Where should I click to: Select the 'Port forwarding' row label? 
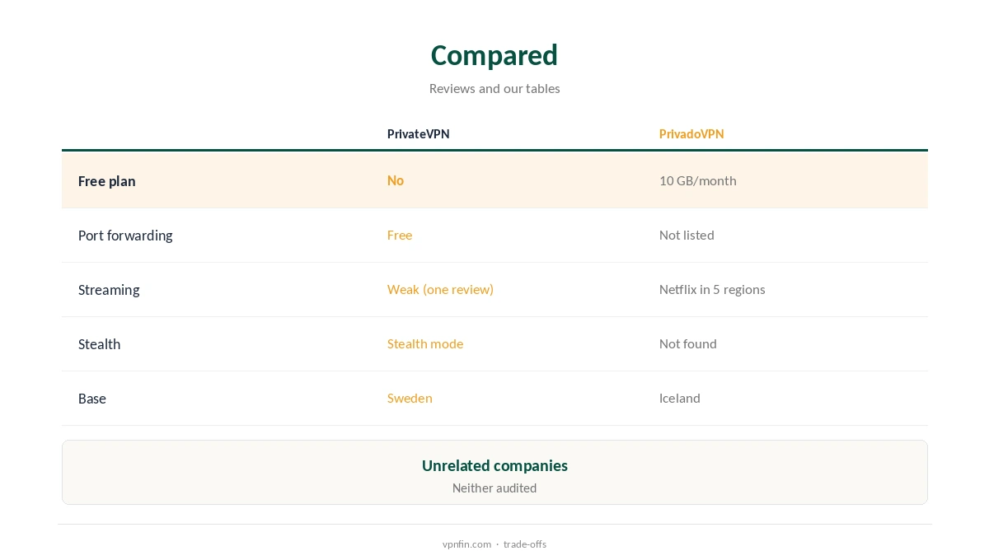point(125,236)
